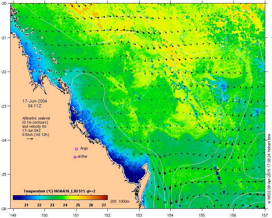Click the IMOS copyright timestamp text
The image size is (272, 218).
tap(269, 169)
